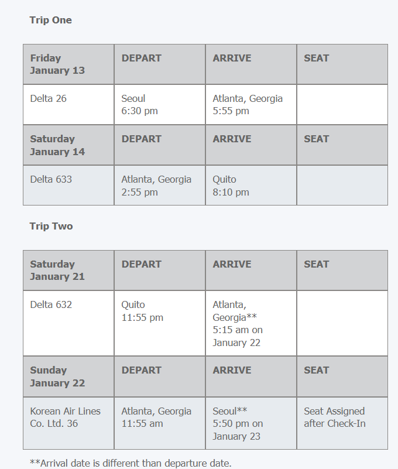Click Korean Air Lines Co. Ltd. 36
Screen dimensions: 398x469
pos(65,417)
